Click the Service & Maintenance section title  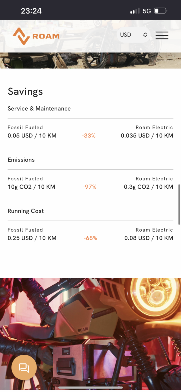[39, 108]
